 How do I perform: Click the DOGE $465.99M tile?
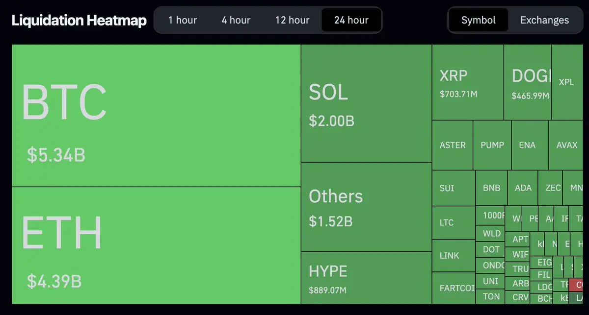(x=527, y=82)
